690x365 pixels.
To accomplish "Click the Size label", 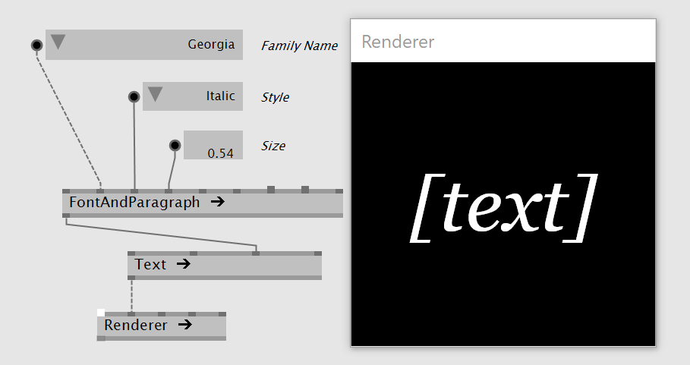I will coord(273,146).
